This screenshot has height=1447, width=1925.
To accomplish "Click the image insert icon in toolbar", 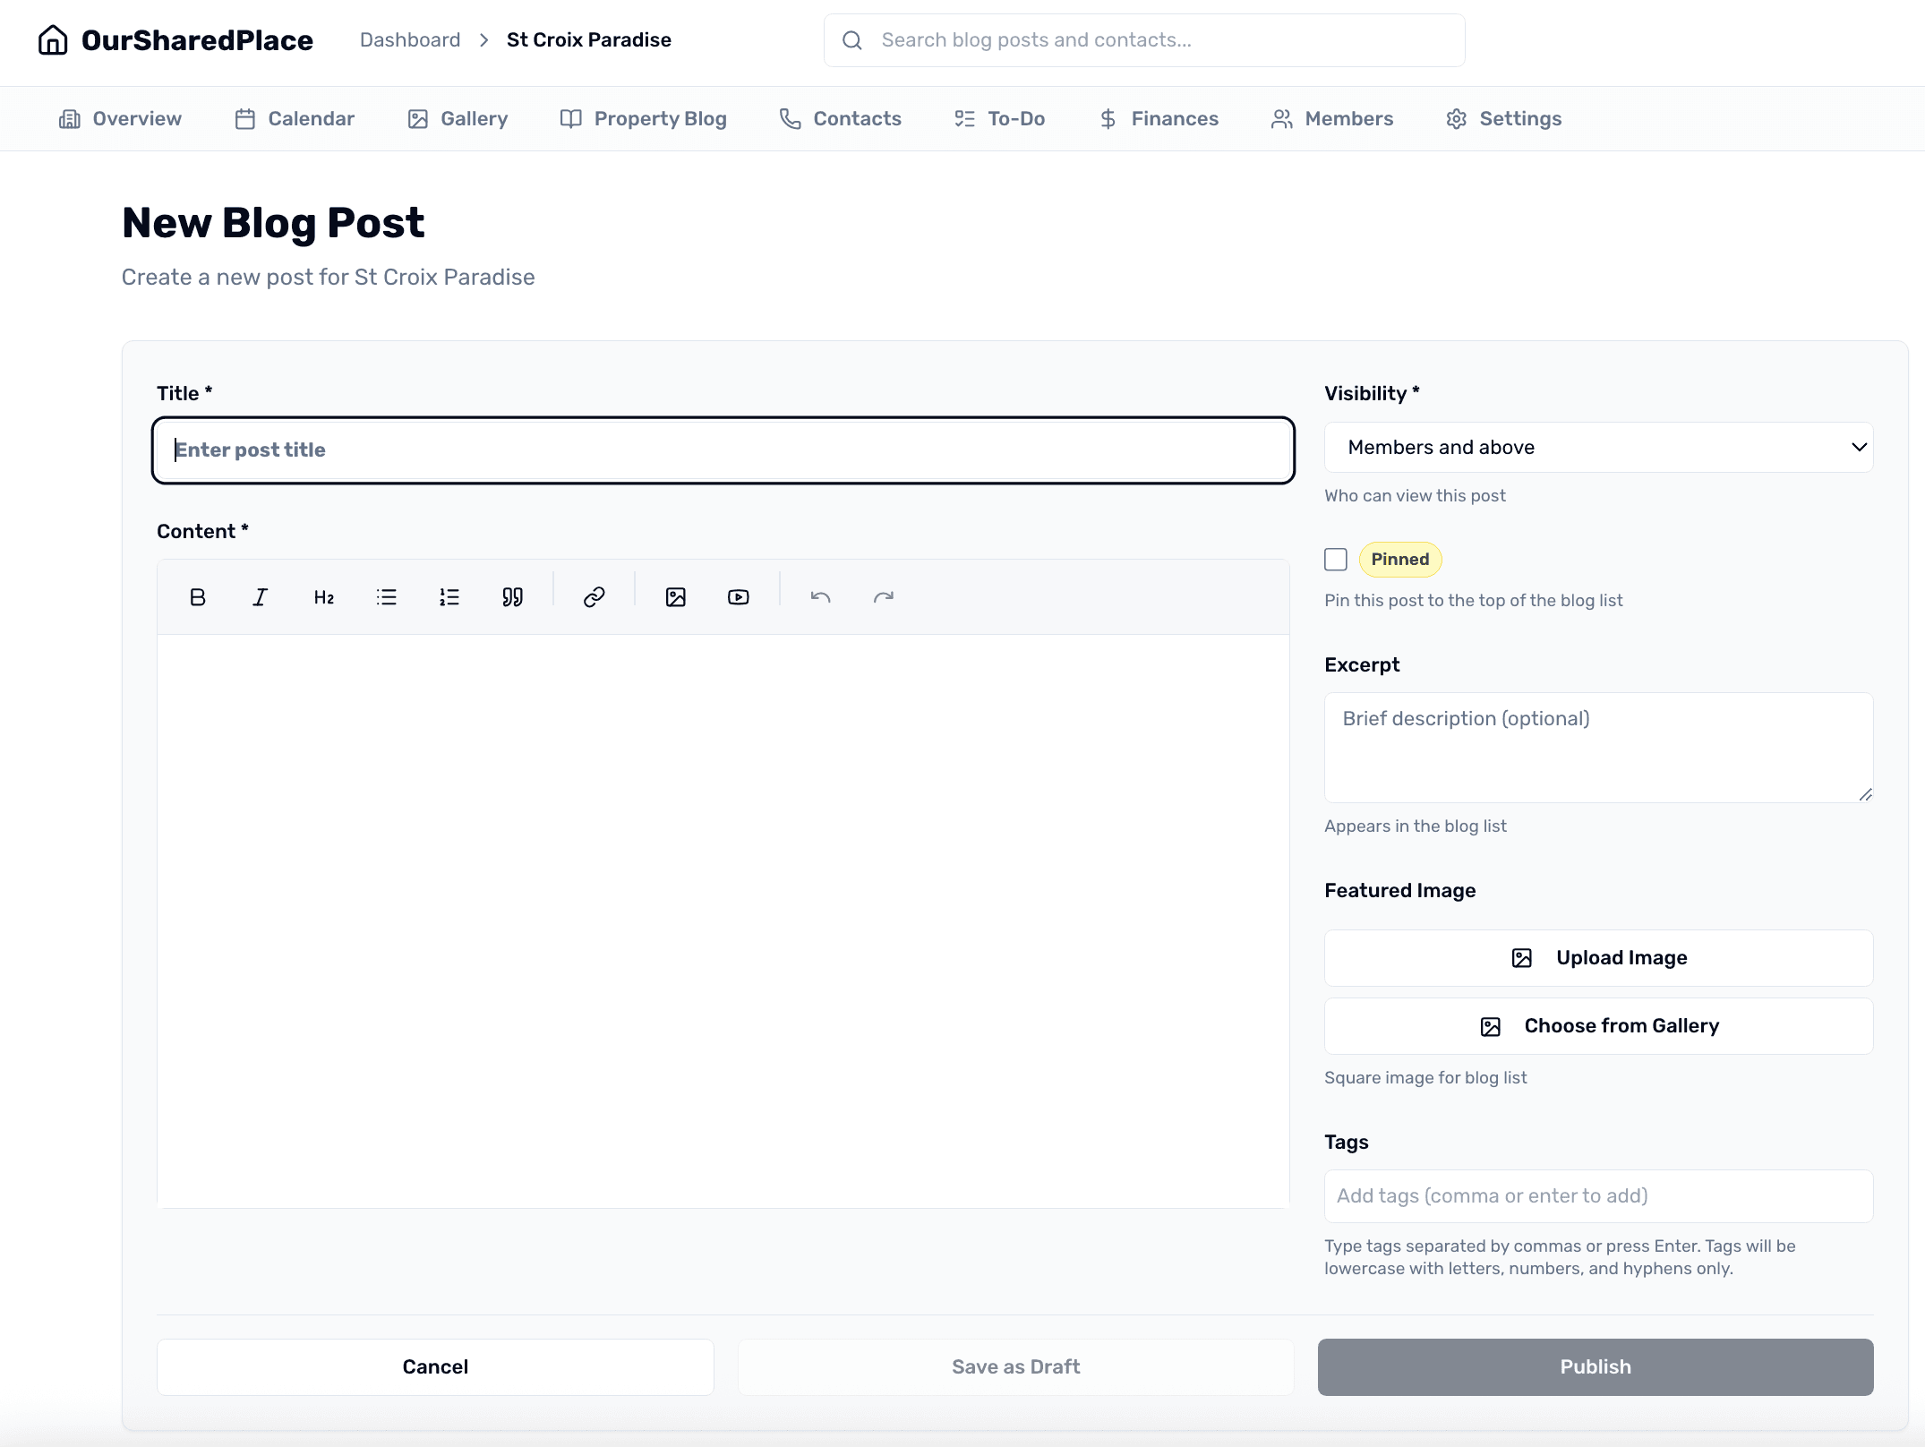I will coord(675,596).
